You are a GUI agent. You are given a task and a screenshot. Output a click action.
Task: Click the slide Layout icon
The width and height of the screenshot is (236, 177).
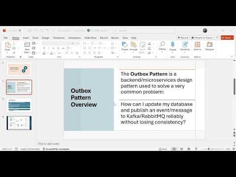pyautogui.click(x=34, y=43)
